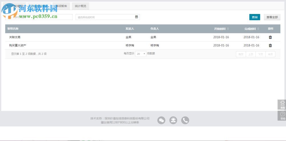Switch to the 统计概览 tab
This screenshot has width=286, height=141.
click(x=80, y=6)
